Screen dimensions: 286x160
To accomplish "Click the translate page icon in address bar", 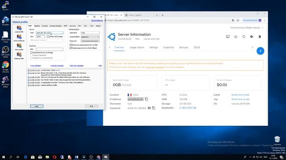I will [x=233, y=20].
